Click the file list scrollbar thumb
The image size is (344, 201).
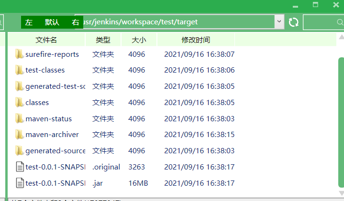pos(341,123)
